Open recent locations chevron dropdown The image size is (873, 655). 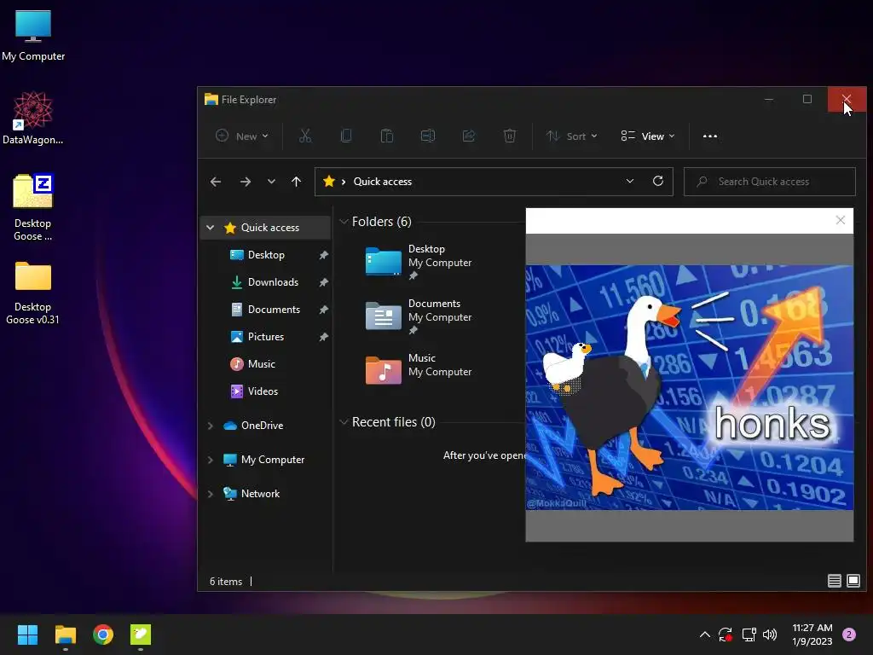(271, 182)
